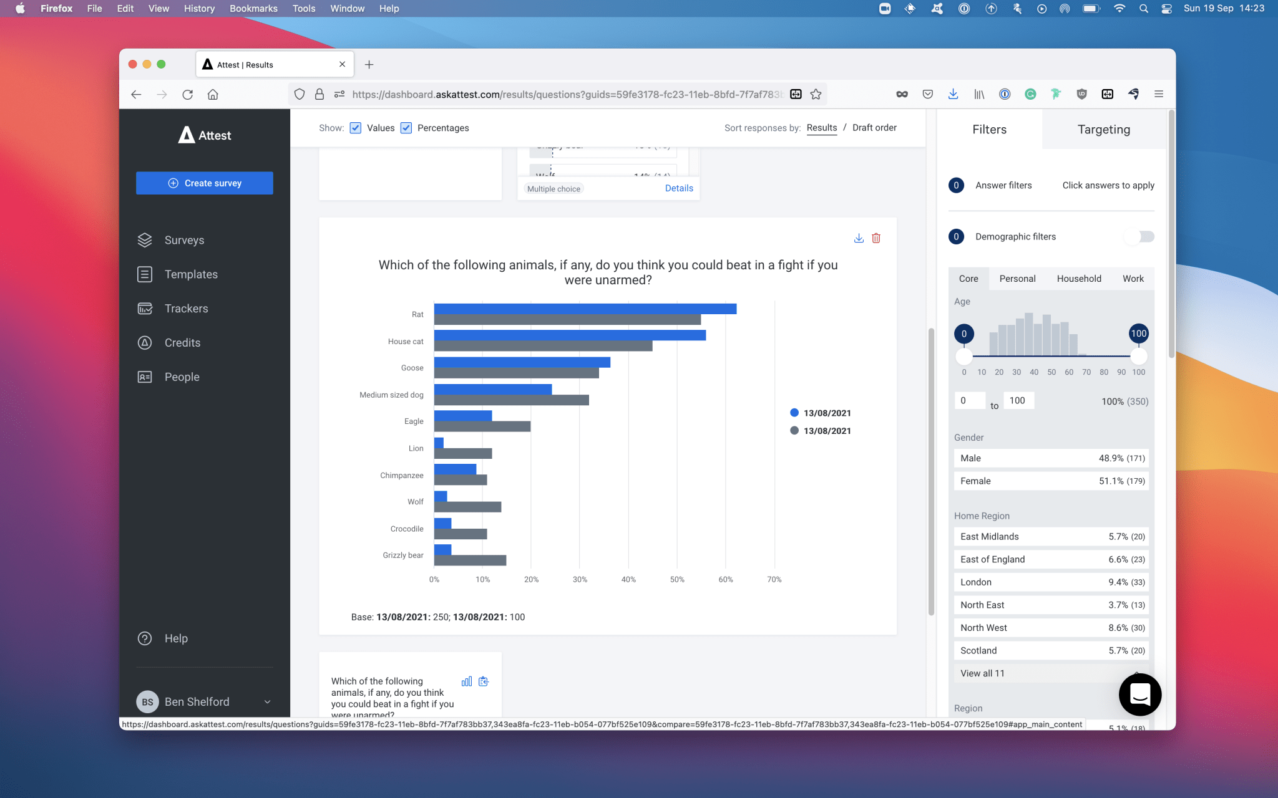Screen dimensions: 1278x798
Task: Filter by Male gender row
Action: 1051,458
